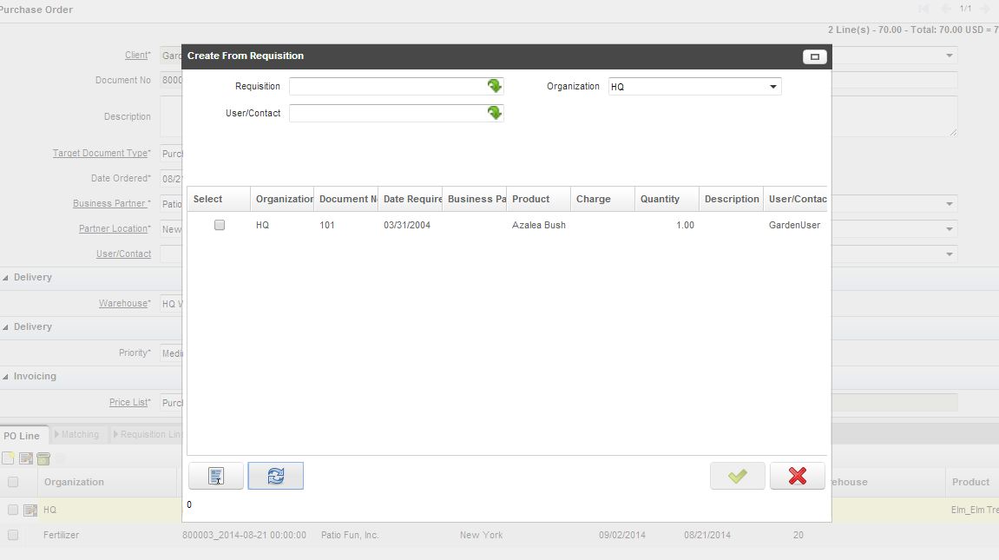
Task: Click the edit record icon beside HQ row
Action: tap(30, 511)
